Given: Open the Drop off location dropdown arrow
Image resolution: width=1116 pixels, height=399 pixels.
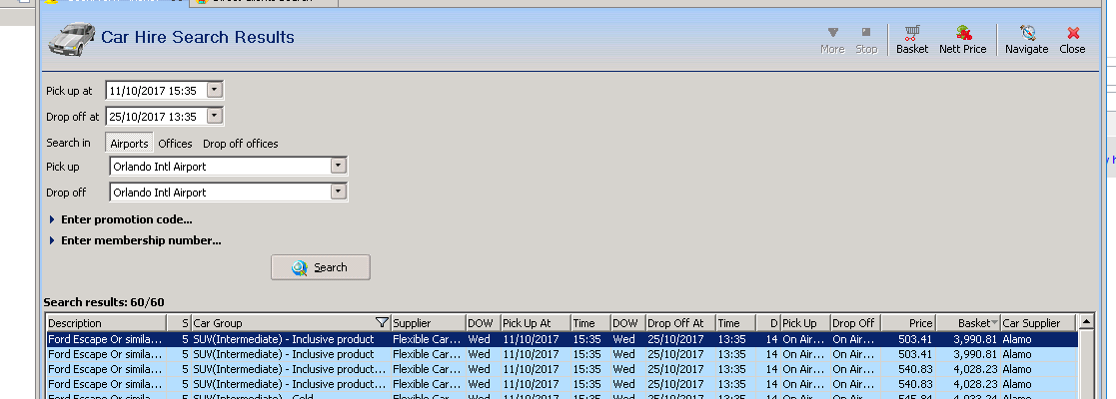Looking at the screenshot, I should 339,192.
